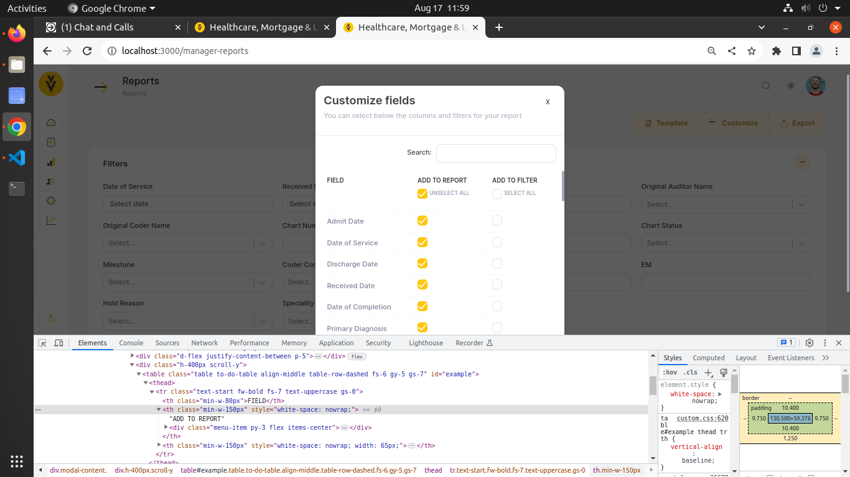This screenshot has height=477, width=850.
Task: Toggle the device toolbar icon in DevTools
Action: [58, 343]
